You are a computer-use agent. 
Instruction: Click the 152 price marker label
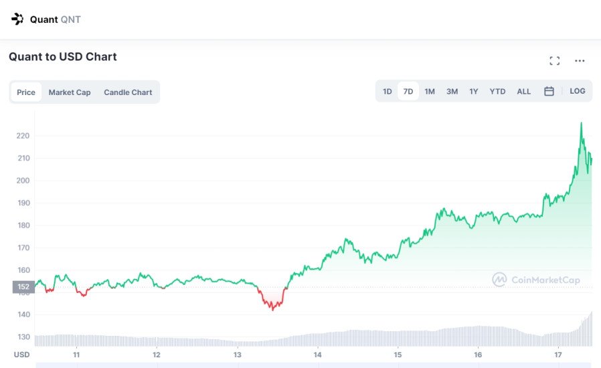coord(23,287)
